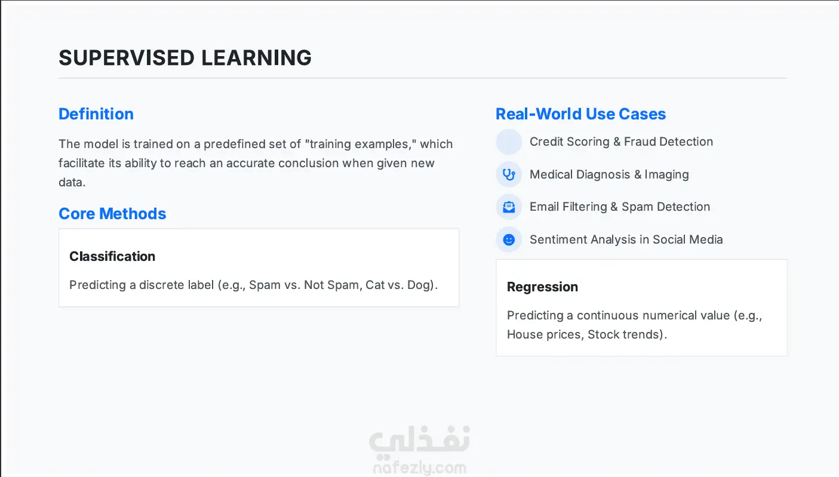Select the SUPERVISED LEARNING slide title
The image size is (839, 477).
click(185, 58)
